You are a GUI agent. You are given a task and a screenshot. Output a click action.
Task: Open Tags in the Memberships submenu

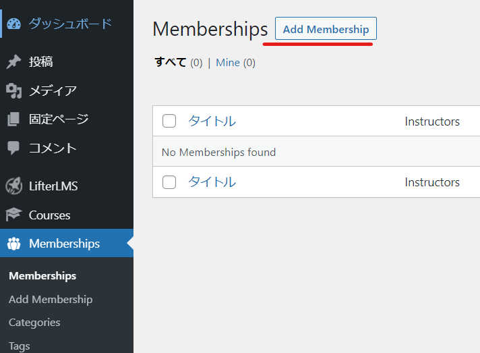pyautogui.click(x=20, y=346)
